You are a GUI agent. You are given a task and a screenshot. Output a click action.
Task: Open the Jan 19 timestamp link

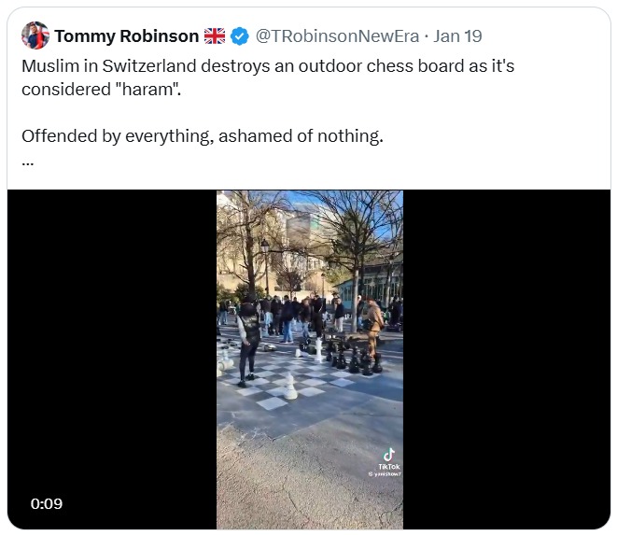pyautogui.click(x=458, y=36)
